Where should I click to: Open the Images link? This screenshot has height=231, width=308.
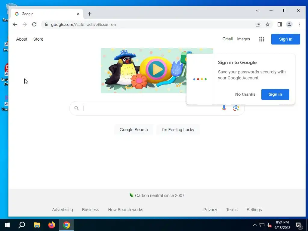[x=243, y=39]
